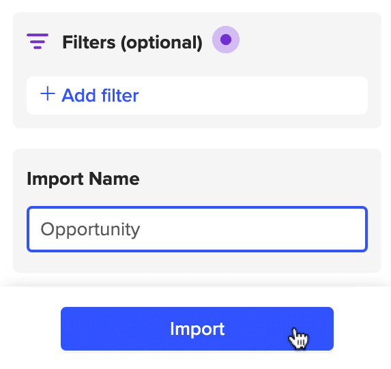Click the purple filter funnel icon
Viewport: 391px width, 369px height.
38,41
